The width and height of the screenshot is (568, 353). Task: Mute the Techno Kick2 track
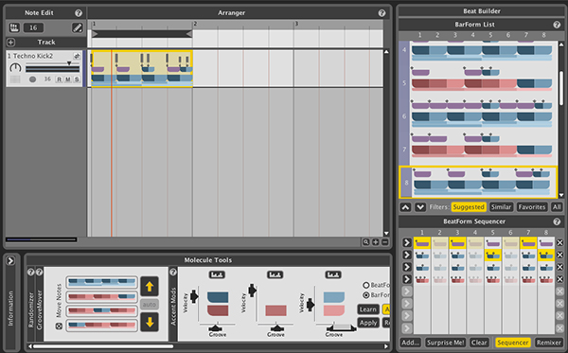point(68,79)
